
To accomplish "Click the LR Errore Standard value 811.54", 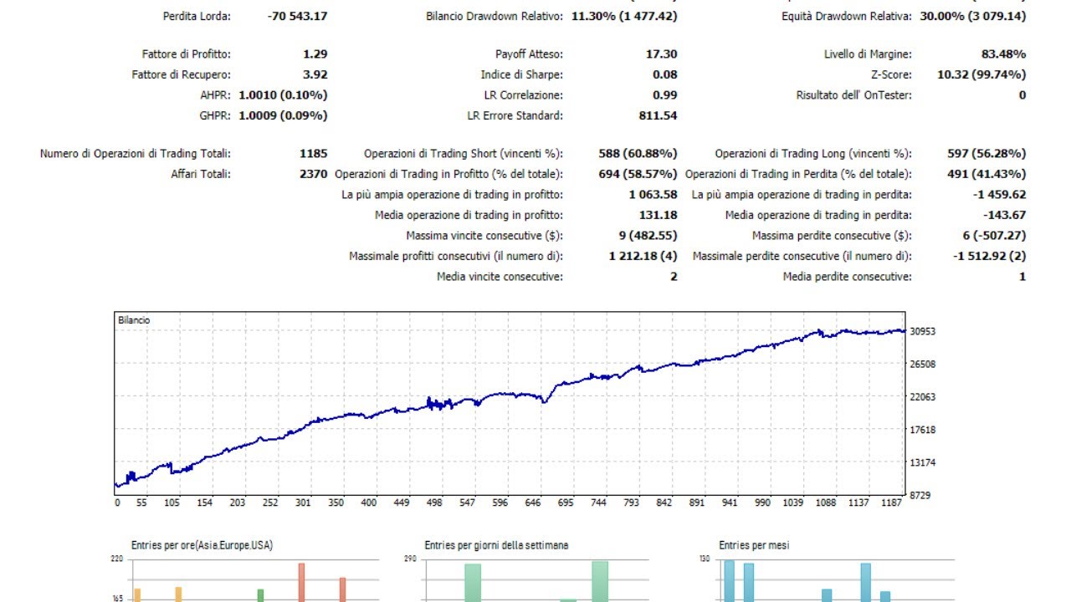I will click(658, 115).
